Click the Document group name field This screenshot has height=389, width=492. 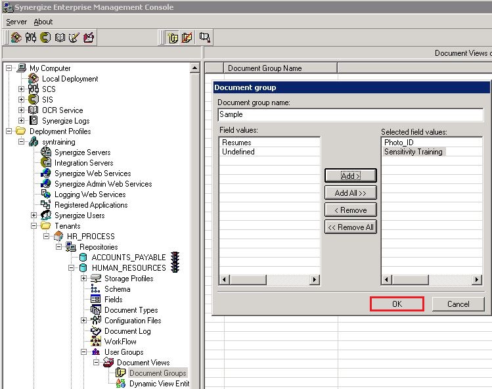click(x=351, y=114)
